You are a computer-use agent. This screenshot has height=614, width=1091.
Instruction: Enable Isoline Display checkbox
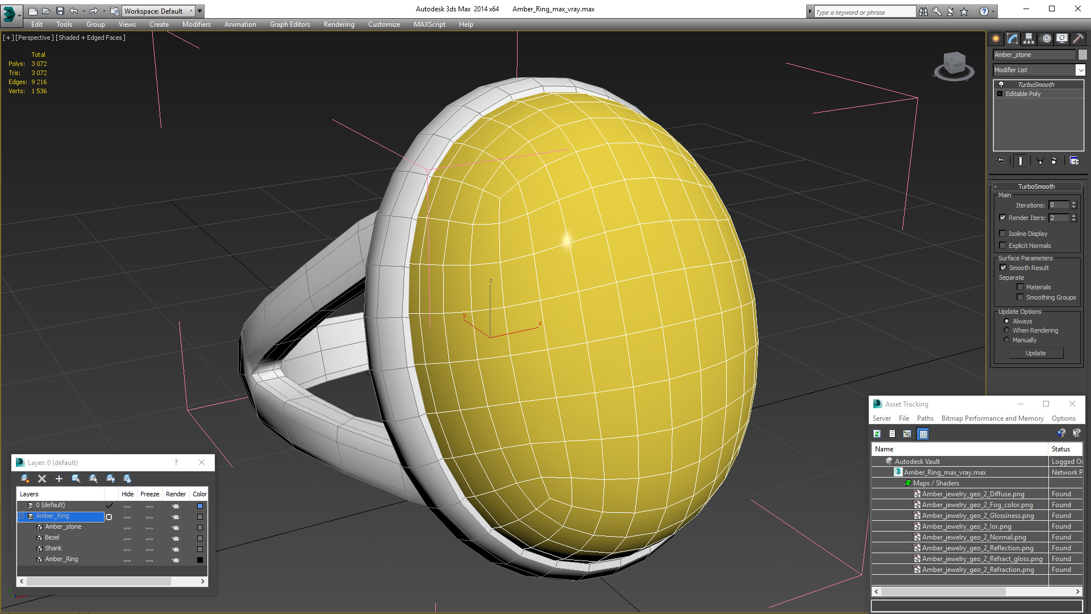pos(1003,234)
